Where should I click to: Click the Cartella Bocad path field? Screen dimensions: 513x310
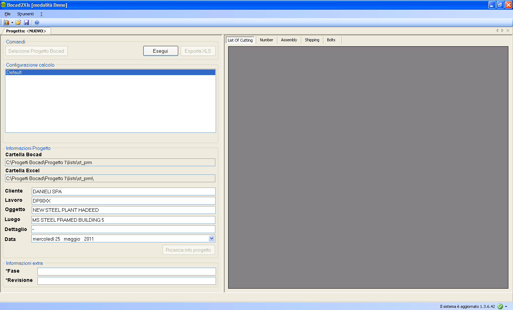click(110, 162)
